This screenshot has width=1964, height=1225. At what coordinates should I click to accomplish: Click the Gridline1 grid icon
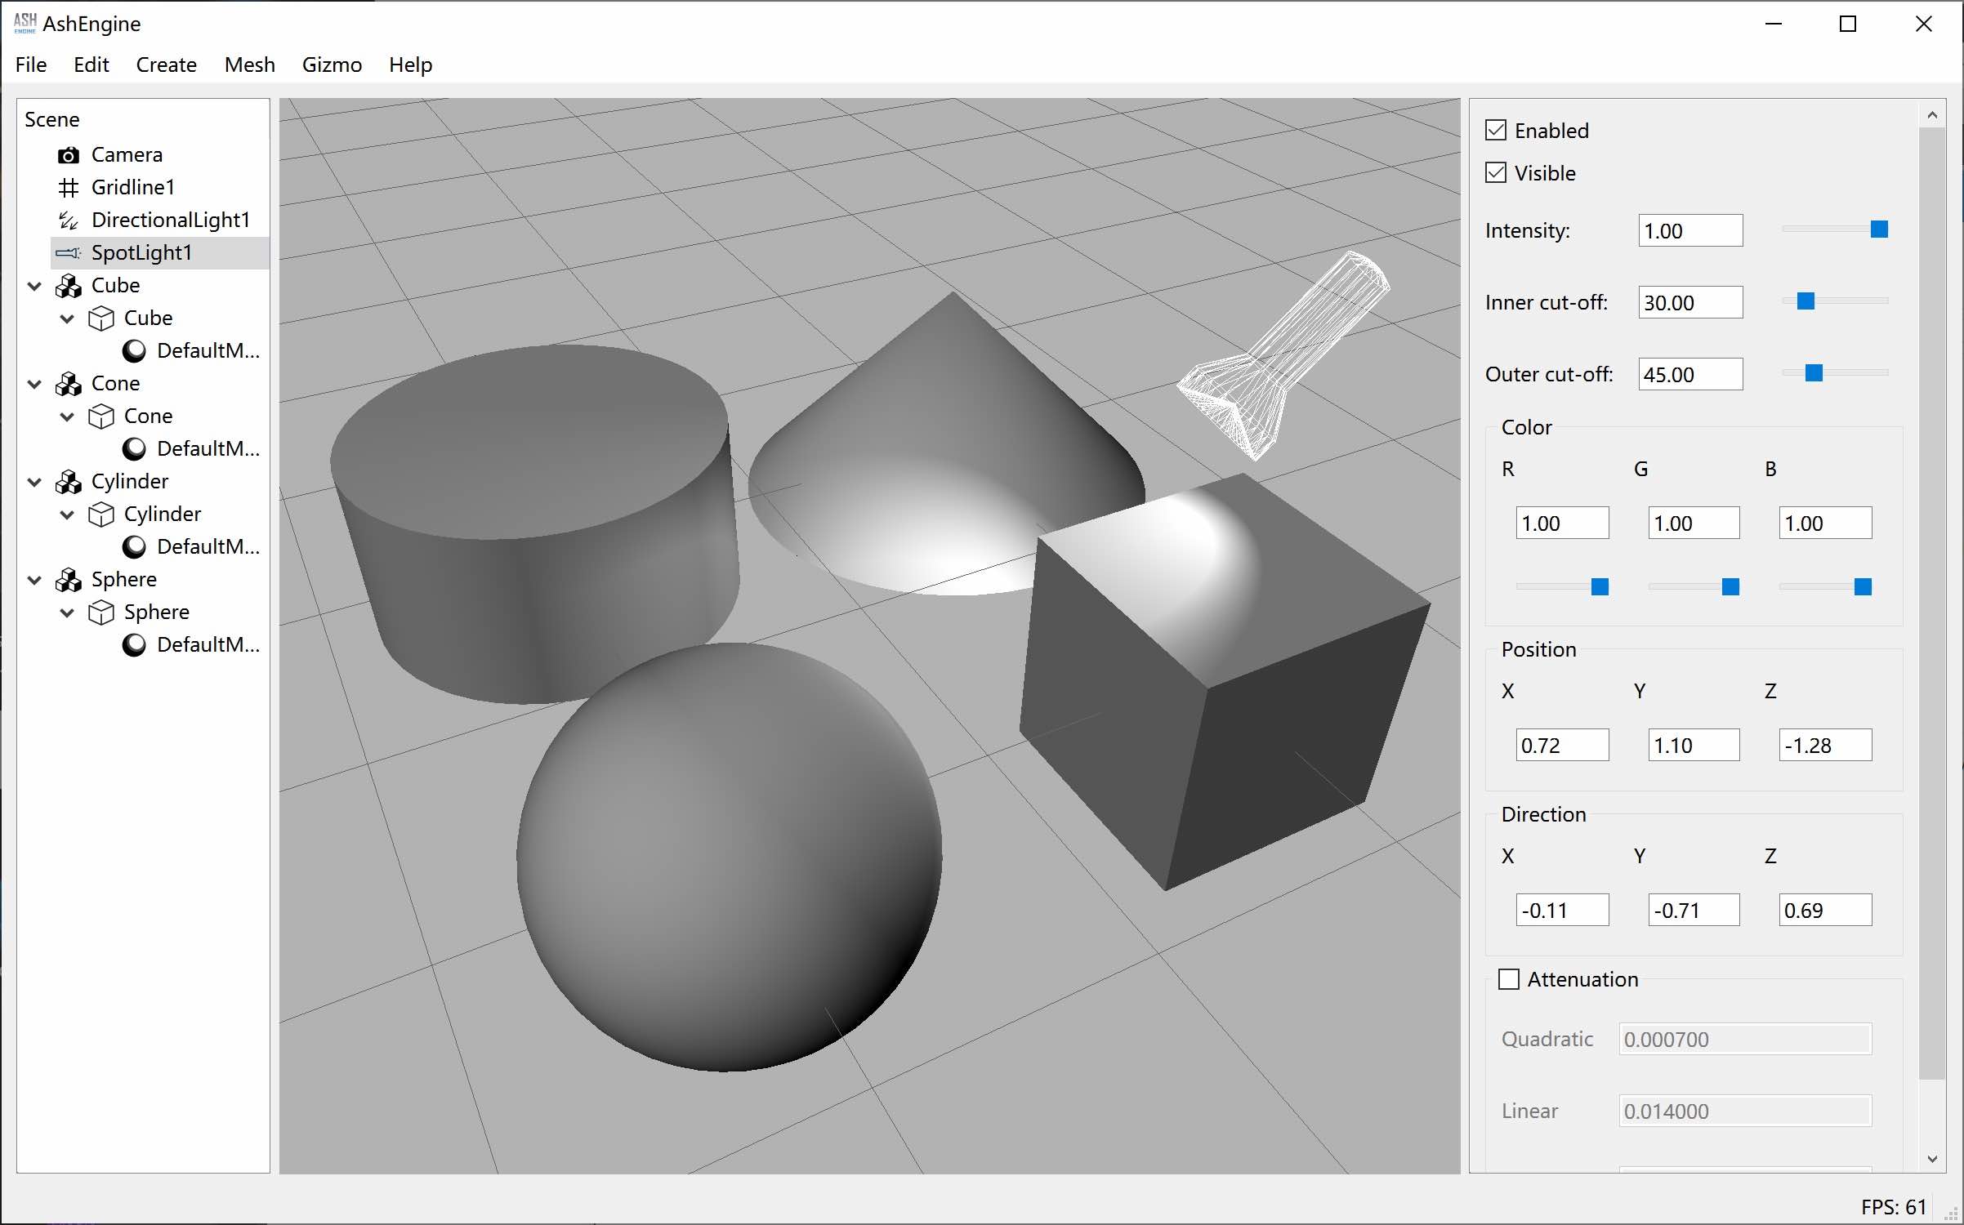click(69, 188)
